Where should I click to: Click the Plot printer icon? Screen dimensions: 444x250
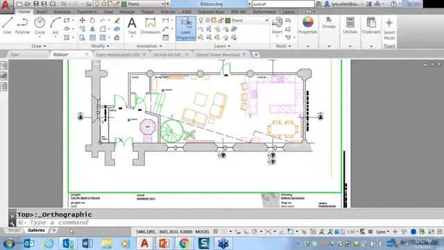(53, 3)
